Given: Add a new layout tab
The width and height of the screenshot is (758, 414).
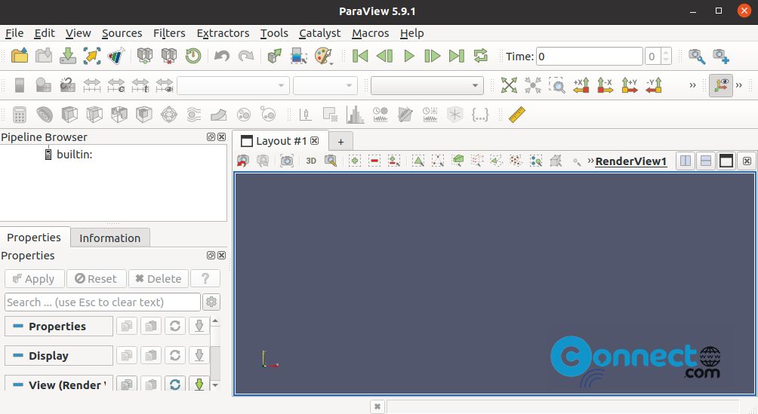Looking at the screenshot, I should (340, 142).
